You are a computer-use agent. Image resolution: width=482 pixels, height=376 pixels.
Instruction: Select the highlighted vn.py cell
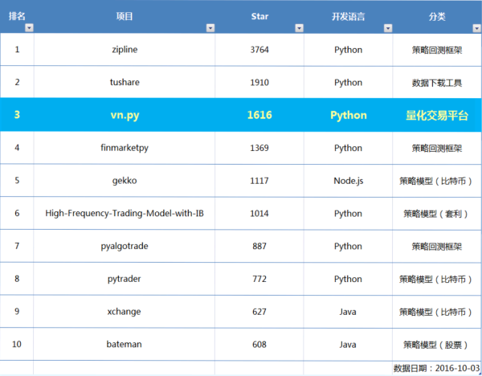(x=125, y=115)
